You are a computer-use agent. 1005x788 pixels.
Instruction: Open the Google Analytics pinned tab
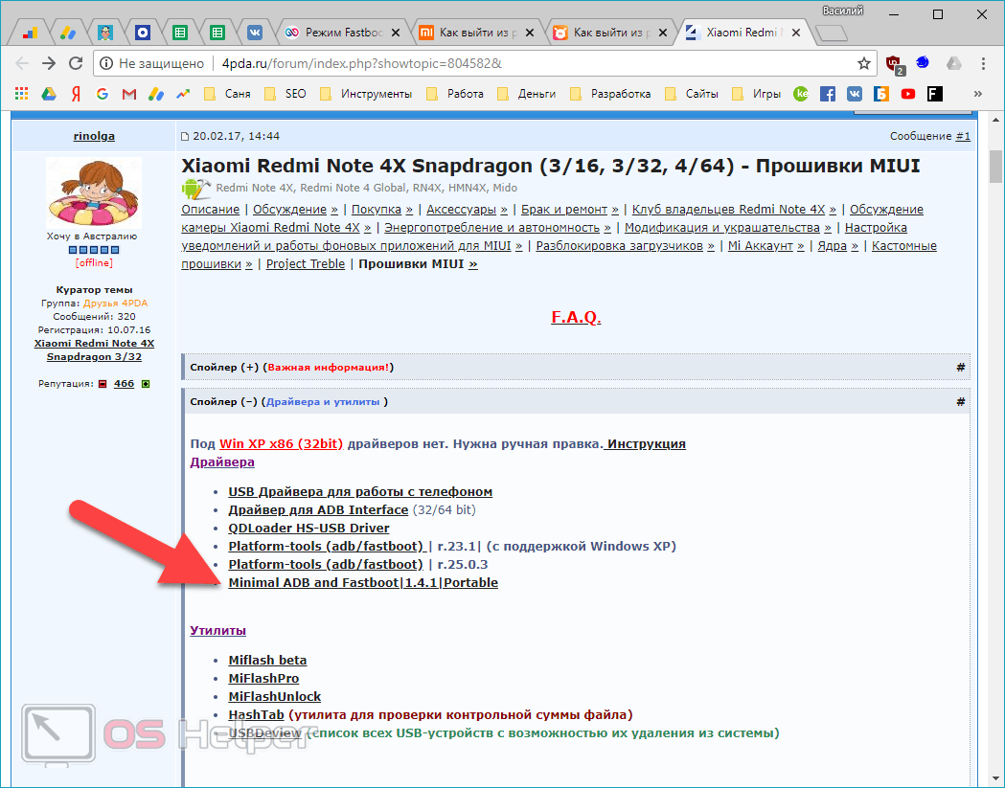[x=30, y=32]
